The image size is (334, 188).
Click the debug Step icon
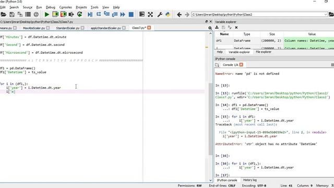click(x=99, y=15)
